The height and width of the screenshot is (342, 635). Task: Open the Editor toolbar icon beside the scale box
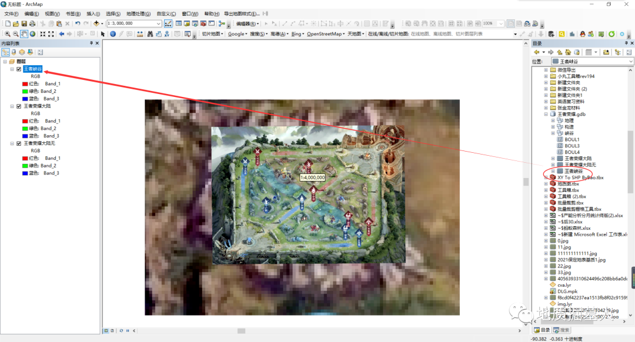(168, 24)
